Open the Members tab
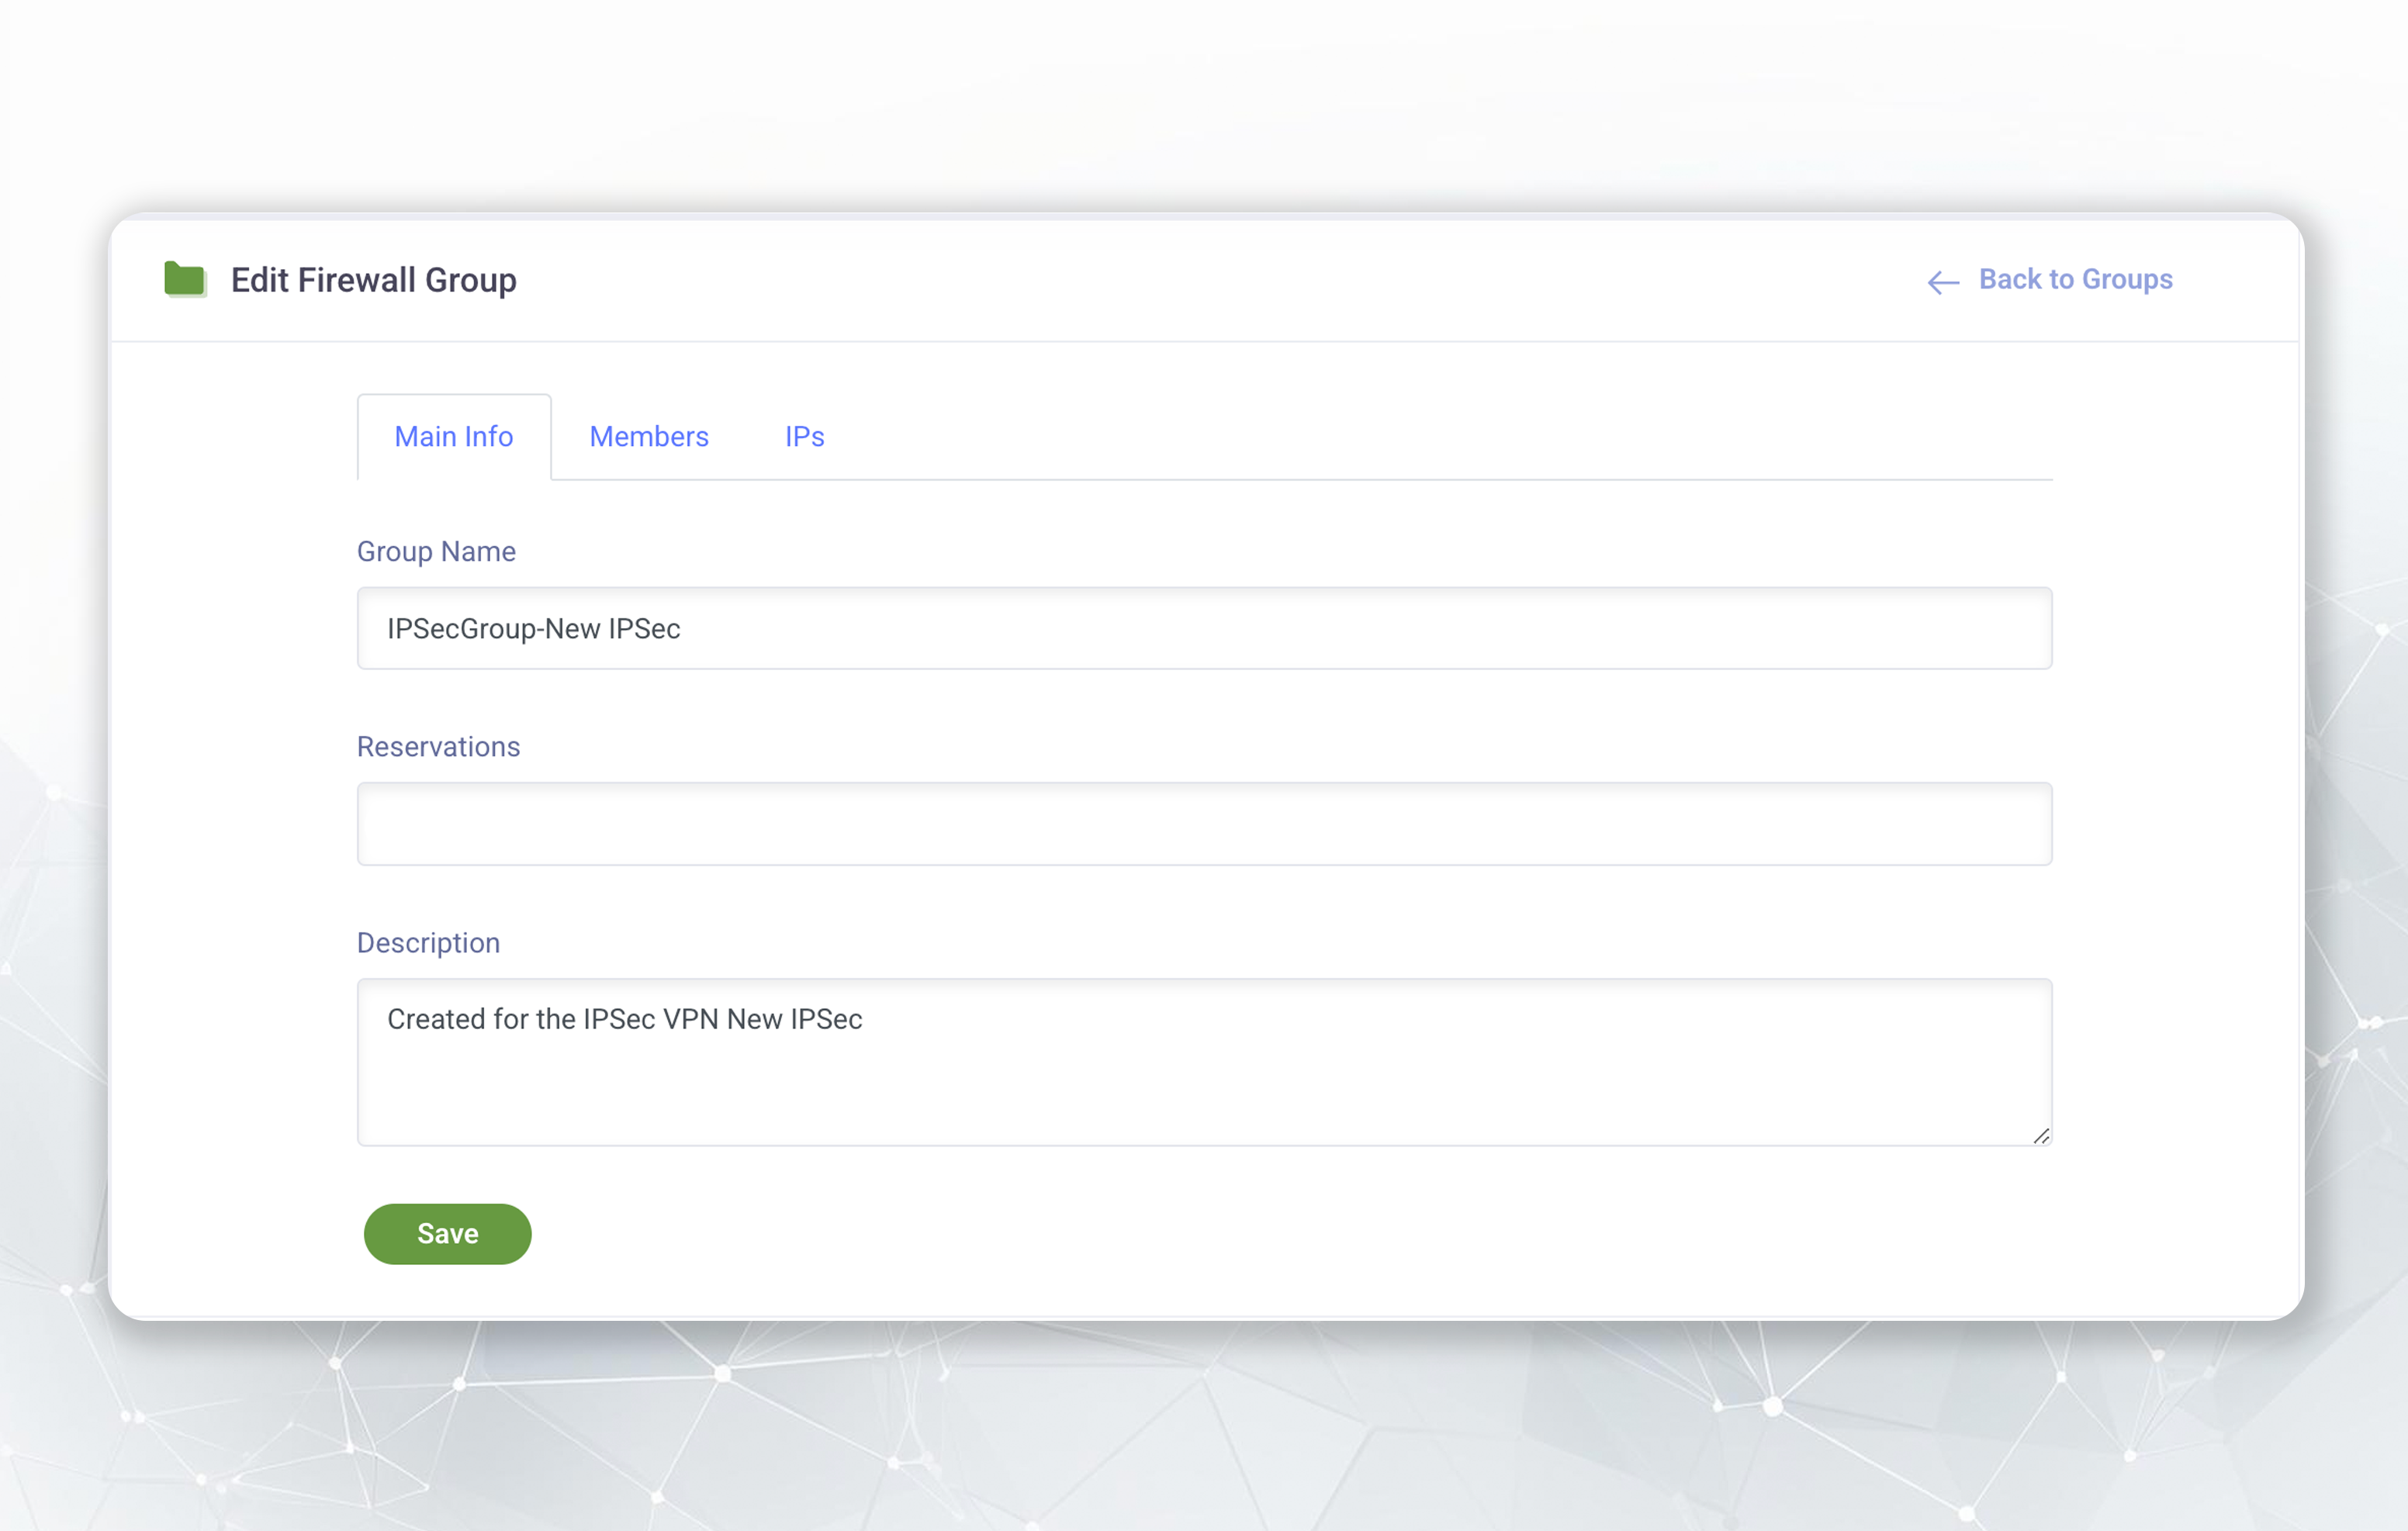2408x1531 pixels. click(x=648, y=437)
